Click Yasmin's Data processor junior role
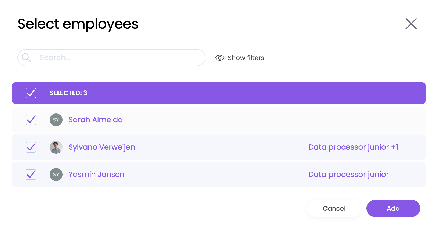 coord(348,175)
